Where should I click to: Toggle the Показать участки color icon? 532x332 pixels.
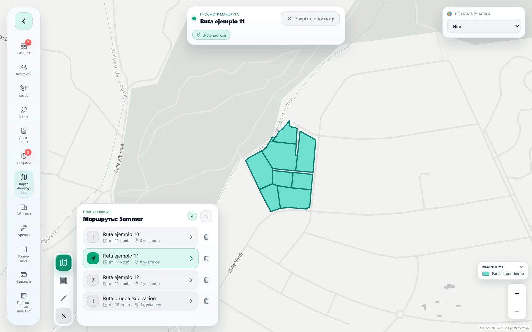450,14
